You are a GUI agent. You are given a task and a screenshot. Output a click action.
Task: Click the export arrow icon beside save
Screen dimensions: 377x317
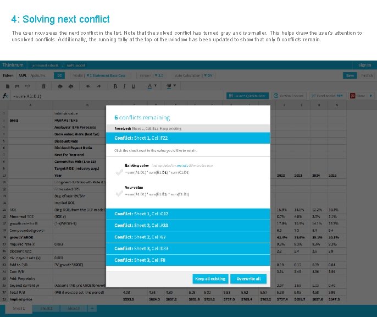[x=27, y=86]
